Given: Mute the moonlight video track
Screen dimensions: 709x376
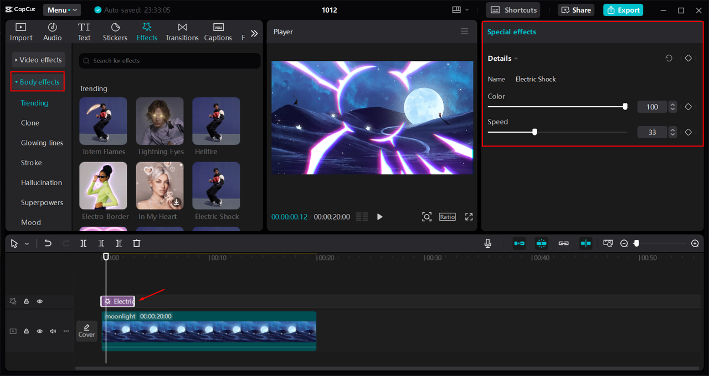Looking at the screenshot, I should 53,331.
